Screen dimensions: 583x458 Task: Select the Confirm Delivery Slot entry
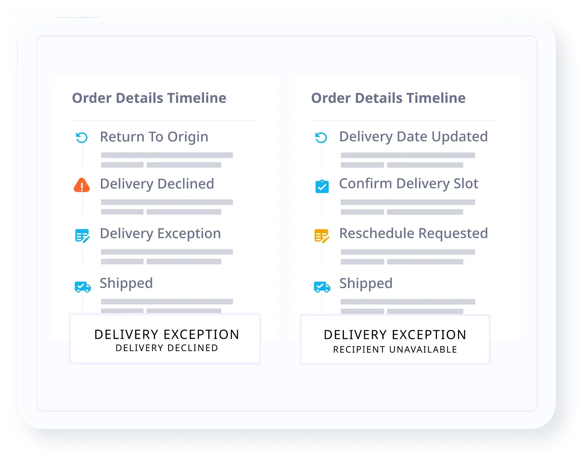pos(409,184)
